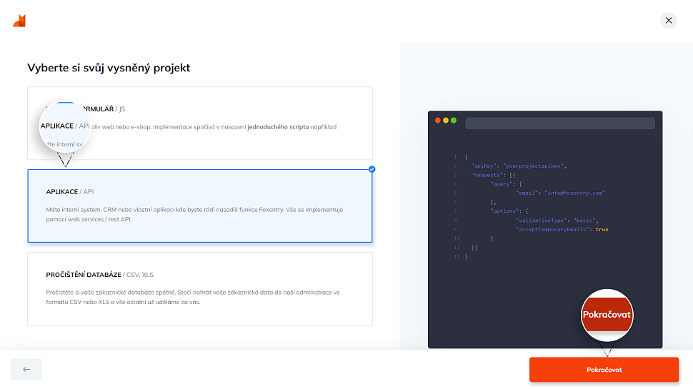Click the magnified "Pokračovat" callout bubble

[607, 315]
